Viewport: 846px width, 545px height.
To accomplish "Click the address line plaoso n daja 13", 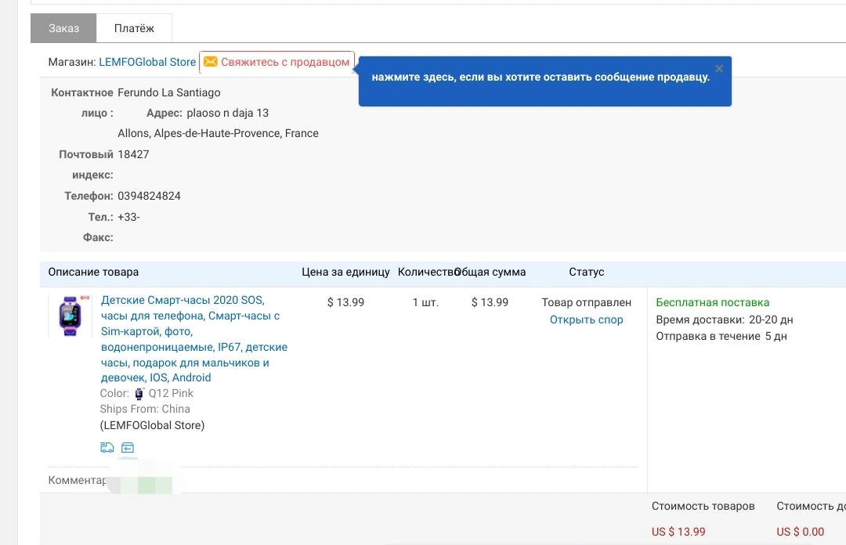I will click(x=227, y=113).
